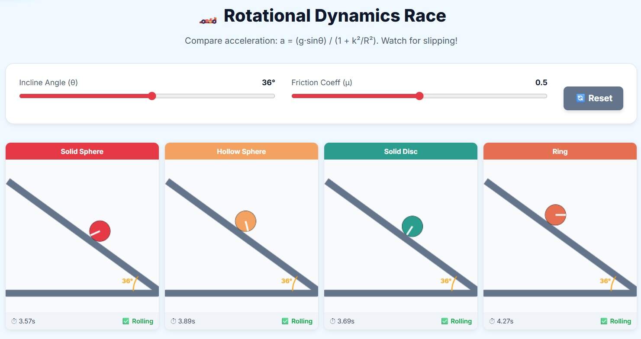
Task: Click the stopwatch icon under Ring
Action: [x=492, y=321]
